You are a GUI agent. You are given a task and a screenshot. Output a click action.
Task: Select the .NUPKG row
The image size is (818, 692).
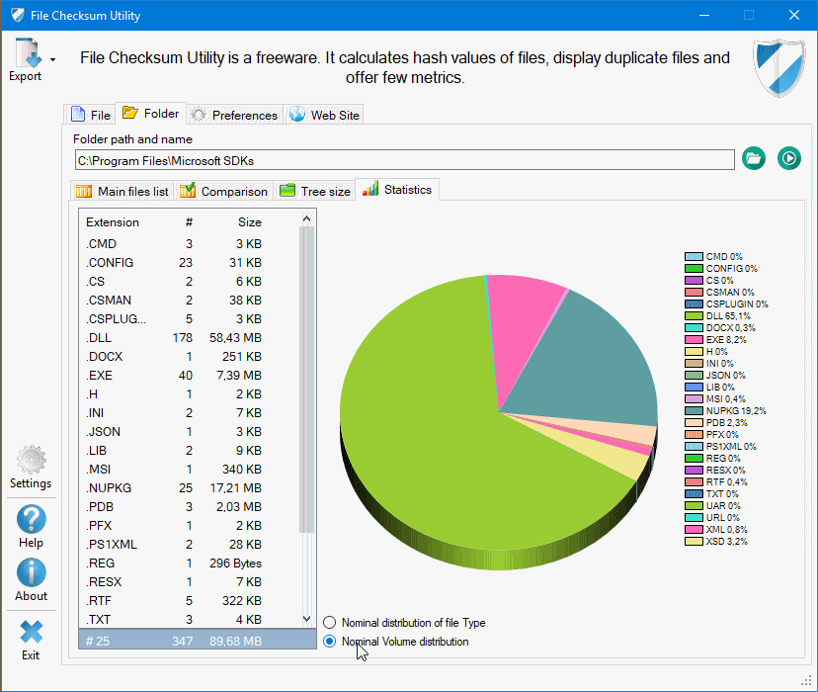coord(190,488)
